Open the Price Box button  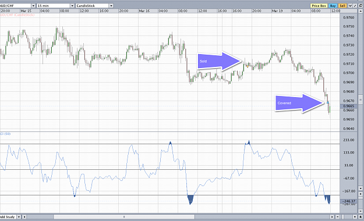pyautogui.click(x=319, y=6)
